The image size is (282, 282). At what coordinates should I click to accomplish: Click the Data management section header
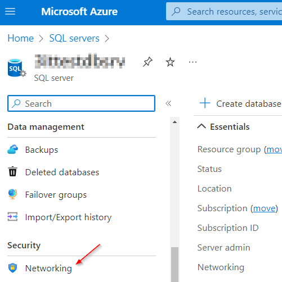pyautogui.click(x=46, y=127)
